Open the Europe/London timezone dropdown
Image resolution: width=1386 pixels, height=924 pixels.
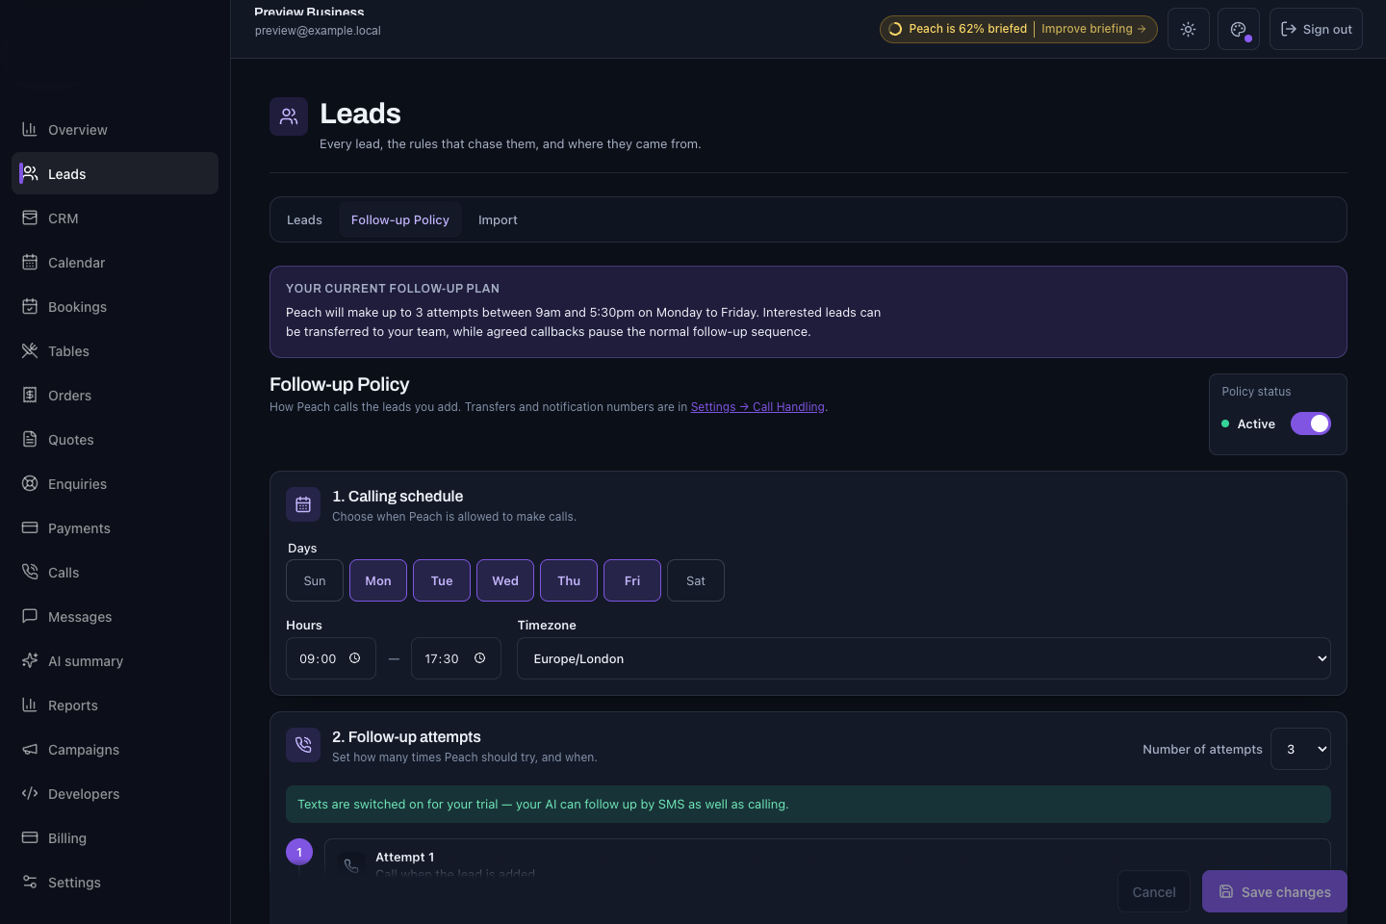coord(924,658)
